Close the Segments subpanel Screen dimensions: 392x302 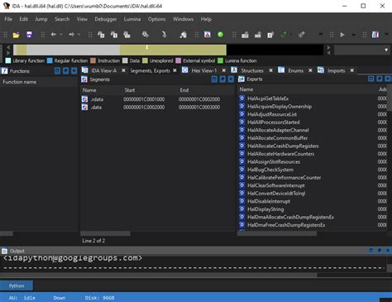231,79
